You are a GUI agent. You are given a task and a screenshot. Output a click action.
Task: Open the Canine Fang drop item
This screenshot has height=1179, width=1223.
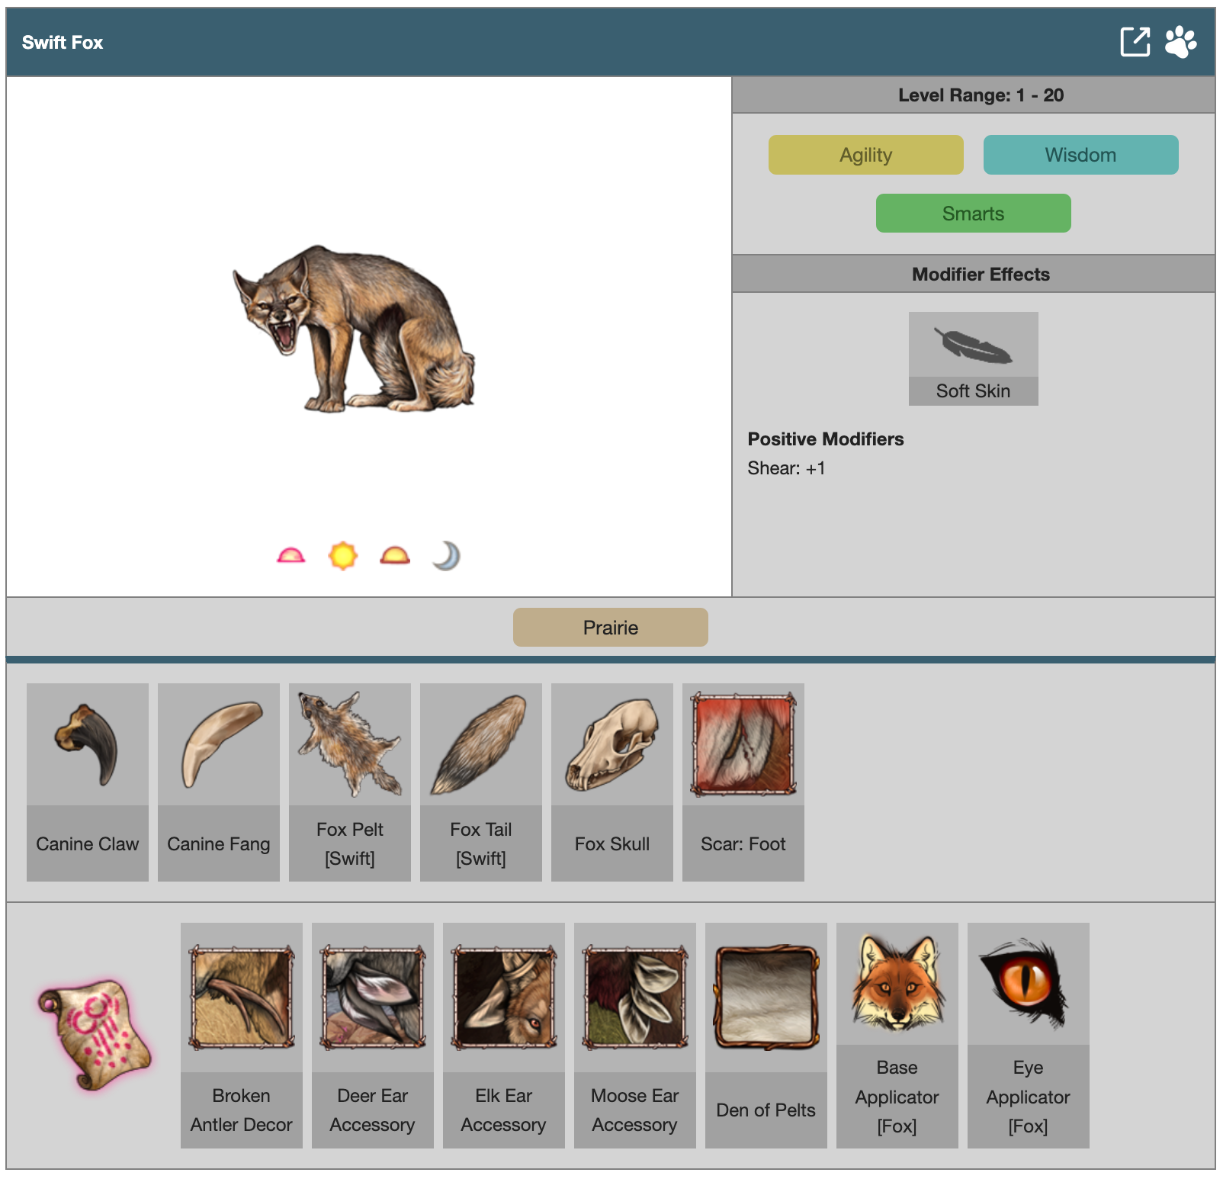tap(219, 782)
